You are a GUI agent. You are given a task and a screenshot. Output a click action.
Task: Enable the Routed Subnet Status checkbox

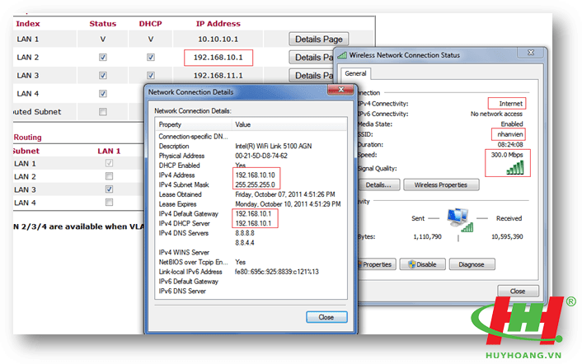(x=103, y=112)
